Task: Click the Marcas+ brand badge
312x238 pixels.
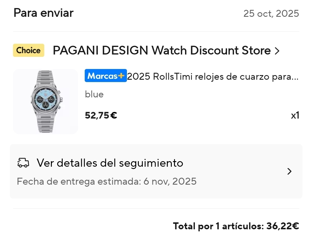Action: (106, 76)
